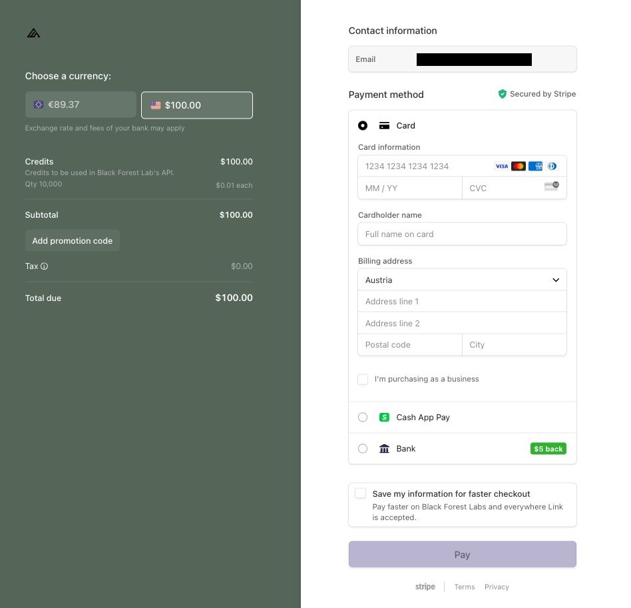Screen dimensions: 631x608
Task: Click the Full name on card field
Action: (x=462, y=234)
